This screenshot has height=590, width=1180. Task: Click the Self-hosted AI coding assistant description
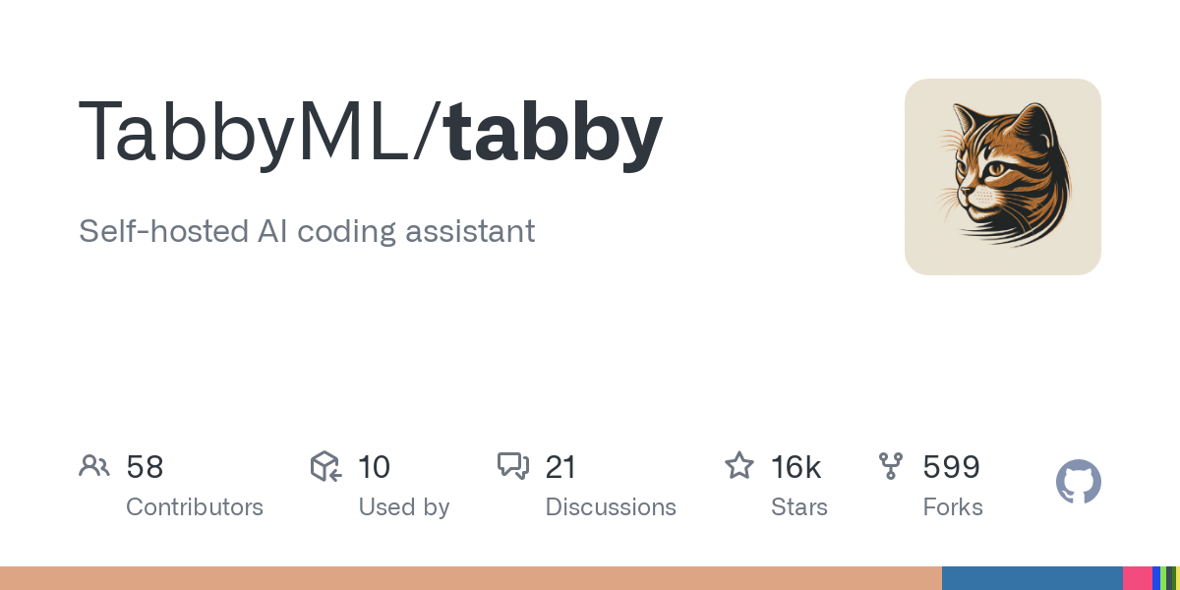[x=307, y=231]
